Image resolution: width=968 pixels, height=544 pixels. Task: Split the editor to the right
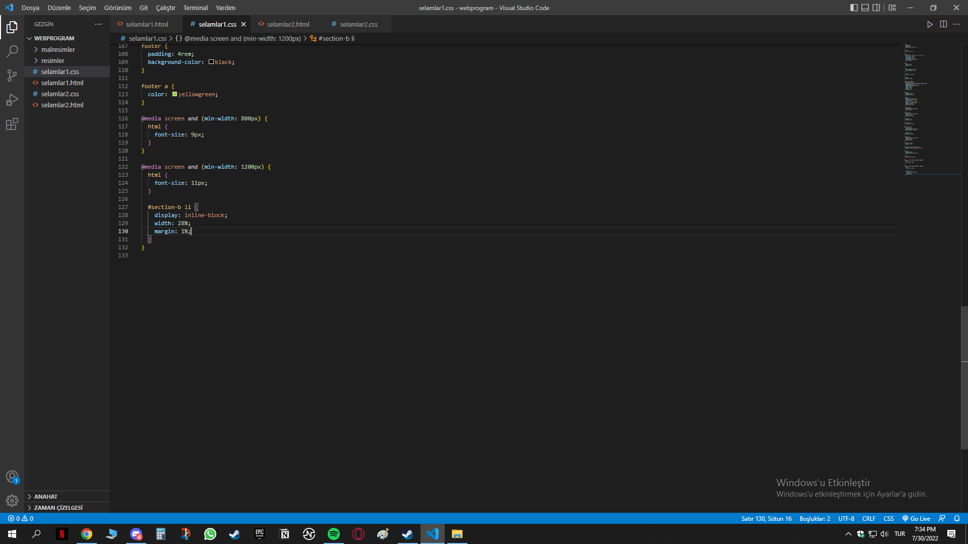[x=943, y=24]
